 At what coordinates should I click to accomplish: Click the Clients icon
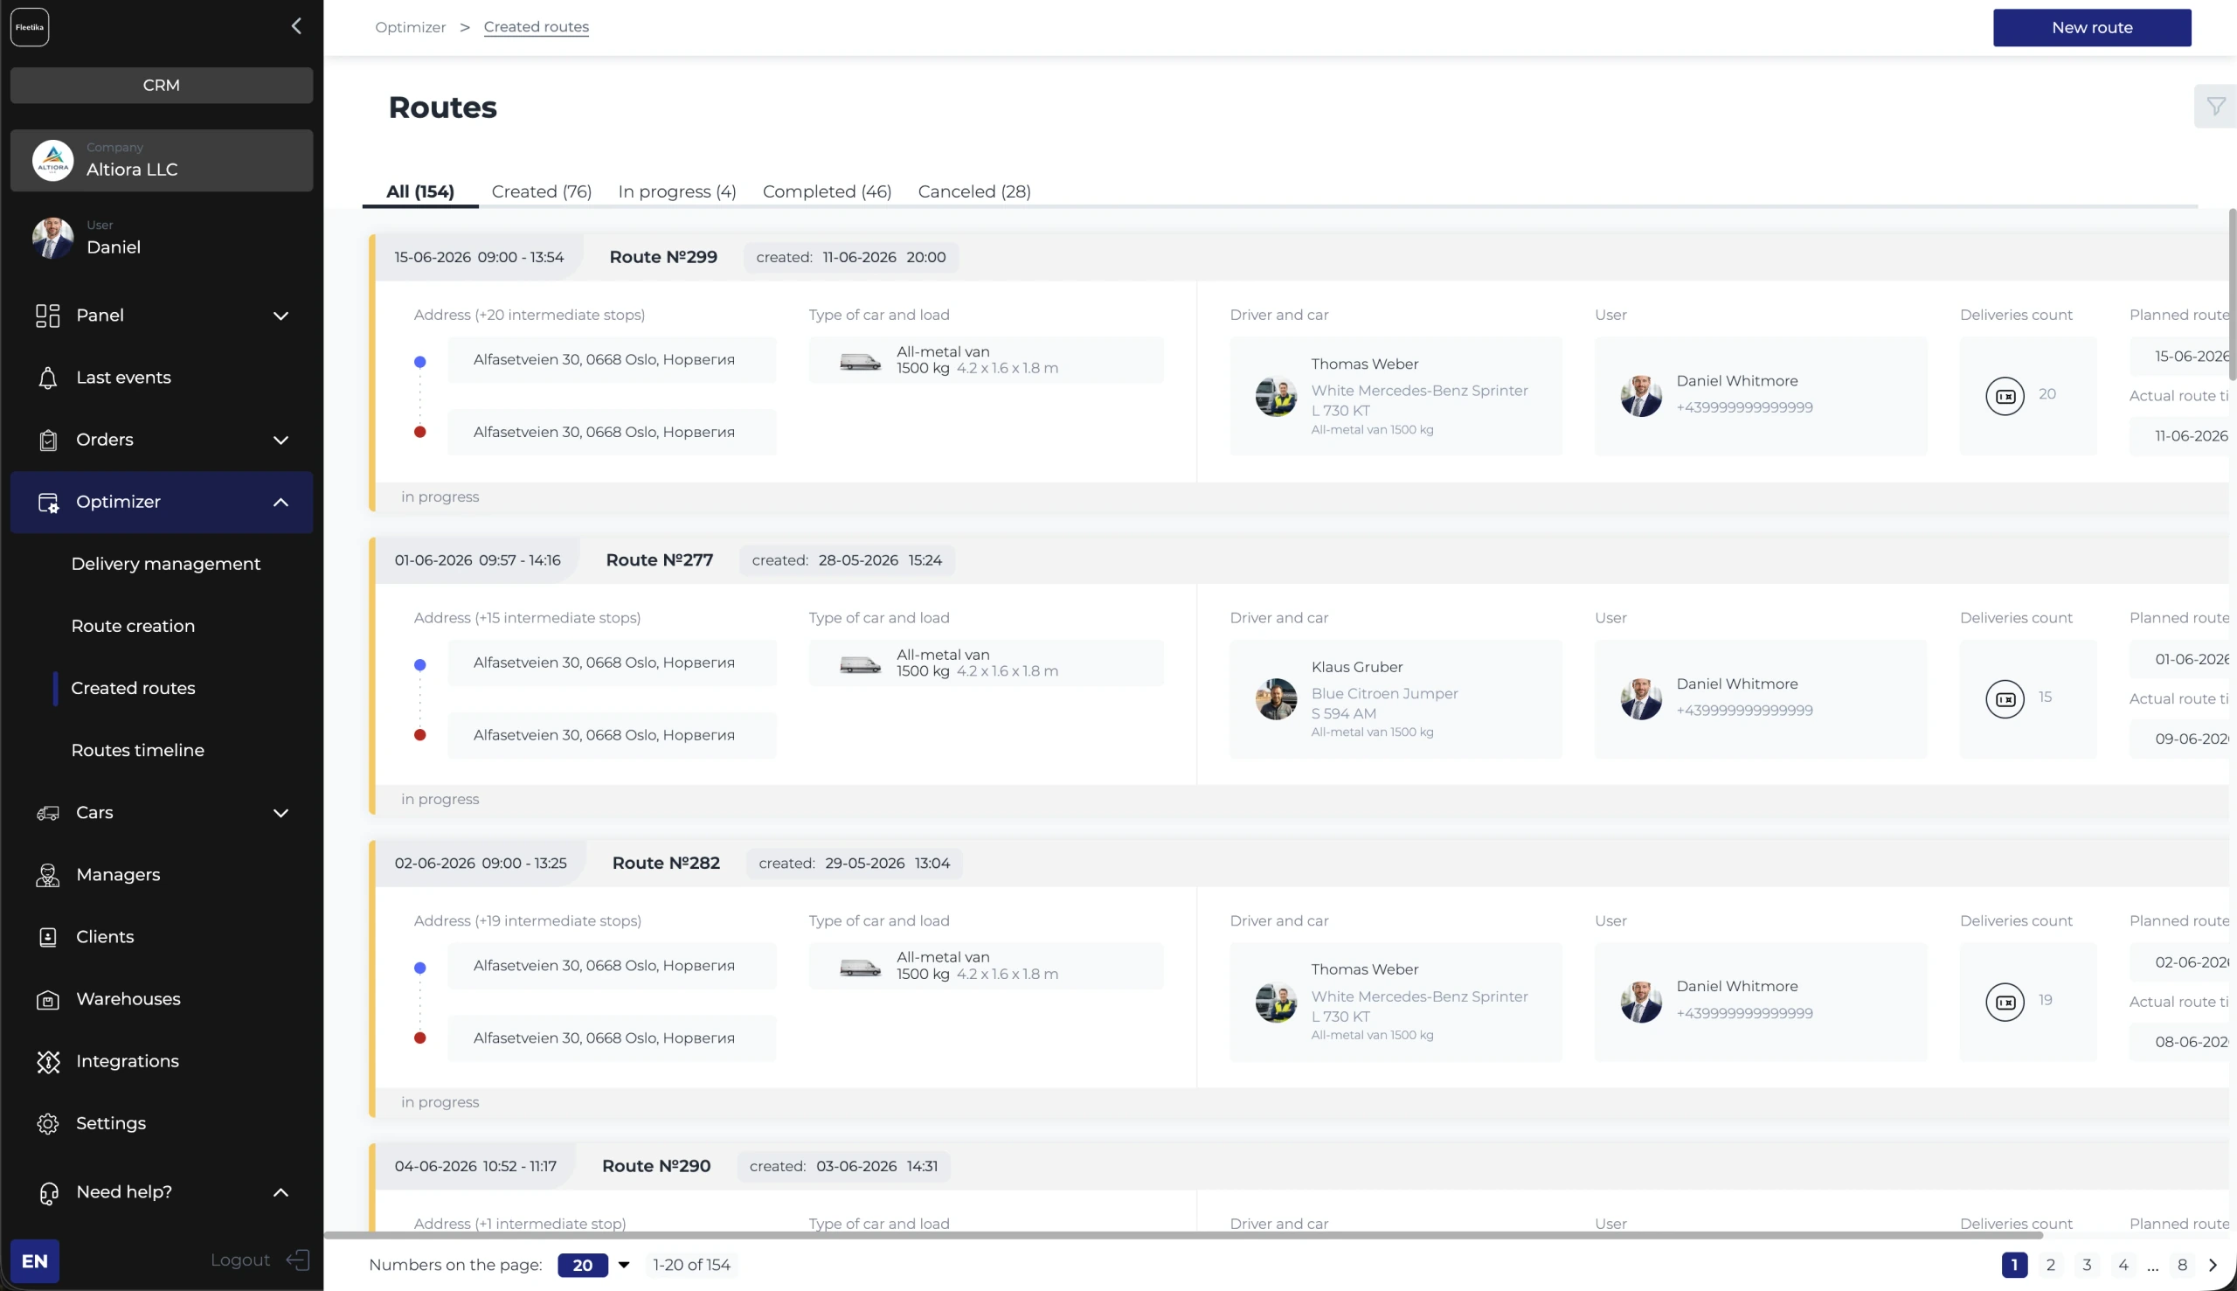click(x=48, y=937)
